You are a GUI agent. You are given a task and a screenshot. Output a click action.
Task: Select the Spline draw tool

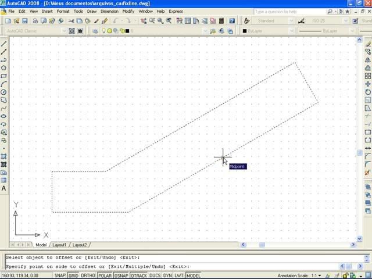tap(3, 108)
